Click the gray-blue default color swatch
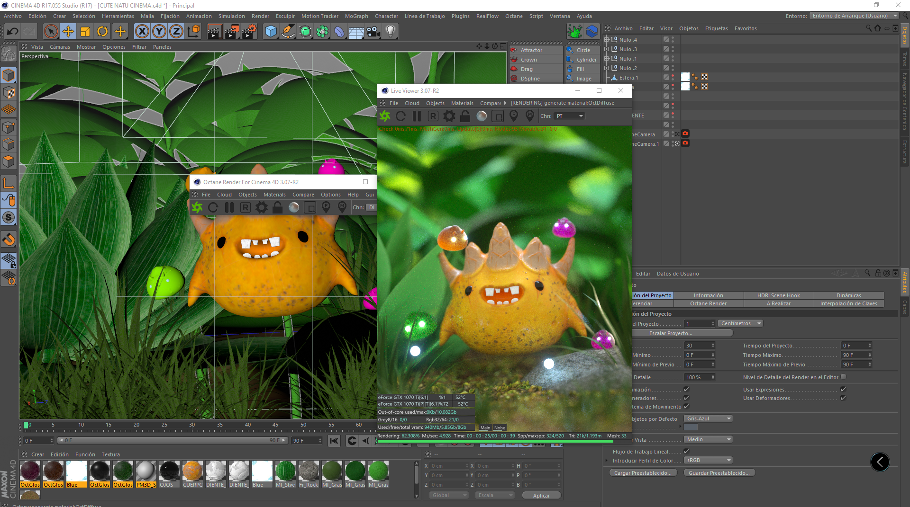The image size is (910, 507). 691,427
